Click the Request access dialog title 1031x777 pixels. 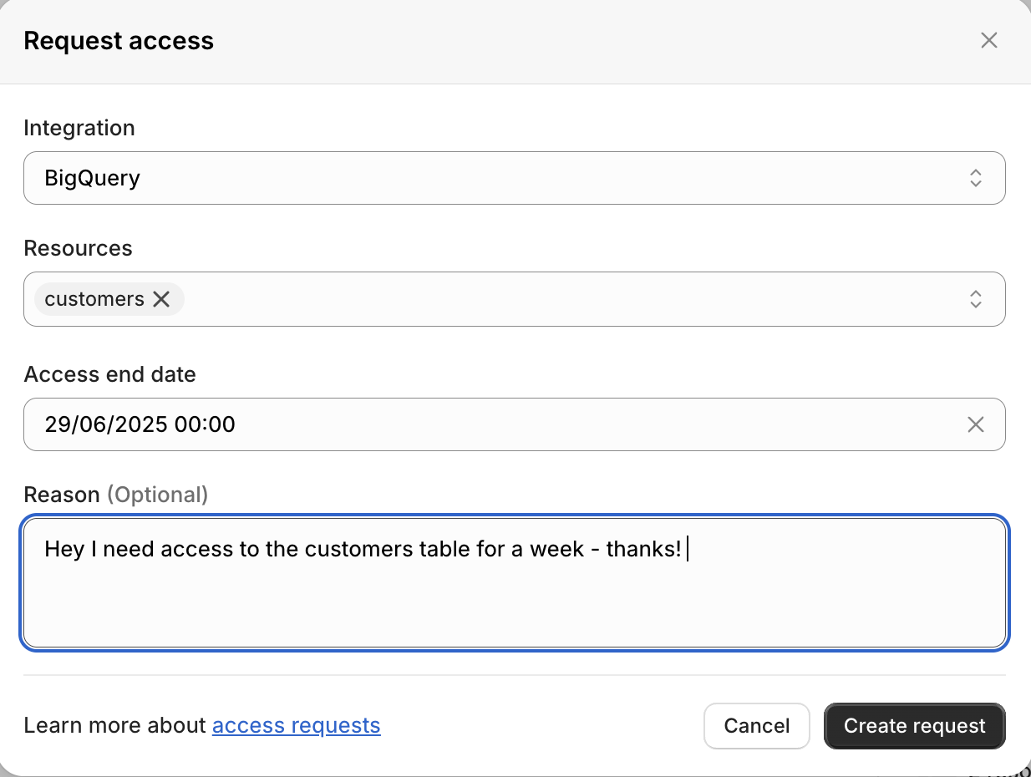[x=119, y=41]
